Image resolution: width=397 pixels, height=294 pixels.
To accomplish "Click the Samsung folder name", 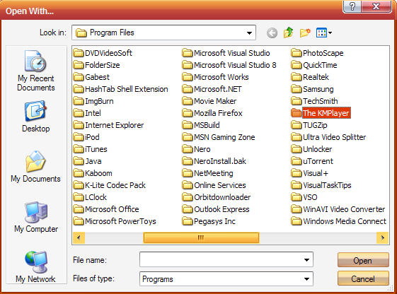I will tap(318, 89).
